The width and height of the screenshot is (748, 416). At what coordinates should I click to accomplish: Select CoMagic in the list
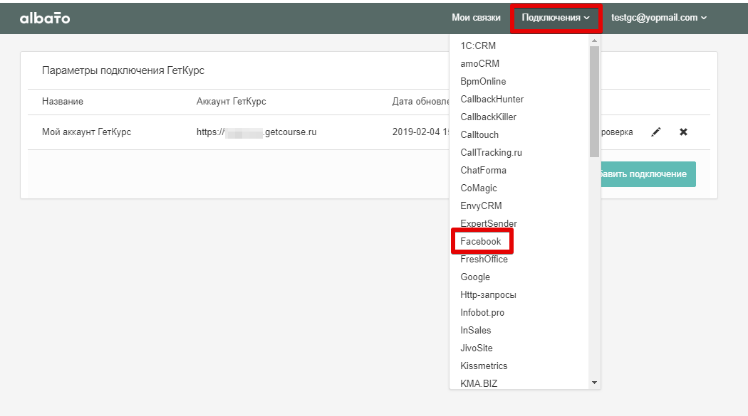click(x=479, y=188)
